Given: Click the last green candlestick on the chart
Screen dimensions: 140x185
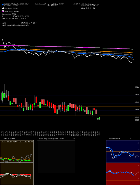Looking at the screenshot, I should pos(100,118).
